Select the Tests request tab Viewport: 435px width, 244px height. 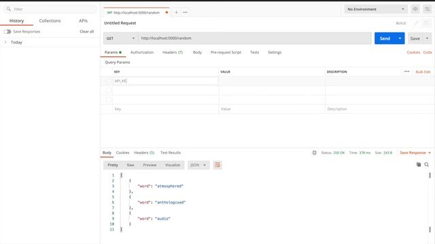coord(254,52)
